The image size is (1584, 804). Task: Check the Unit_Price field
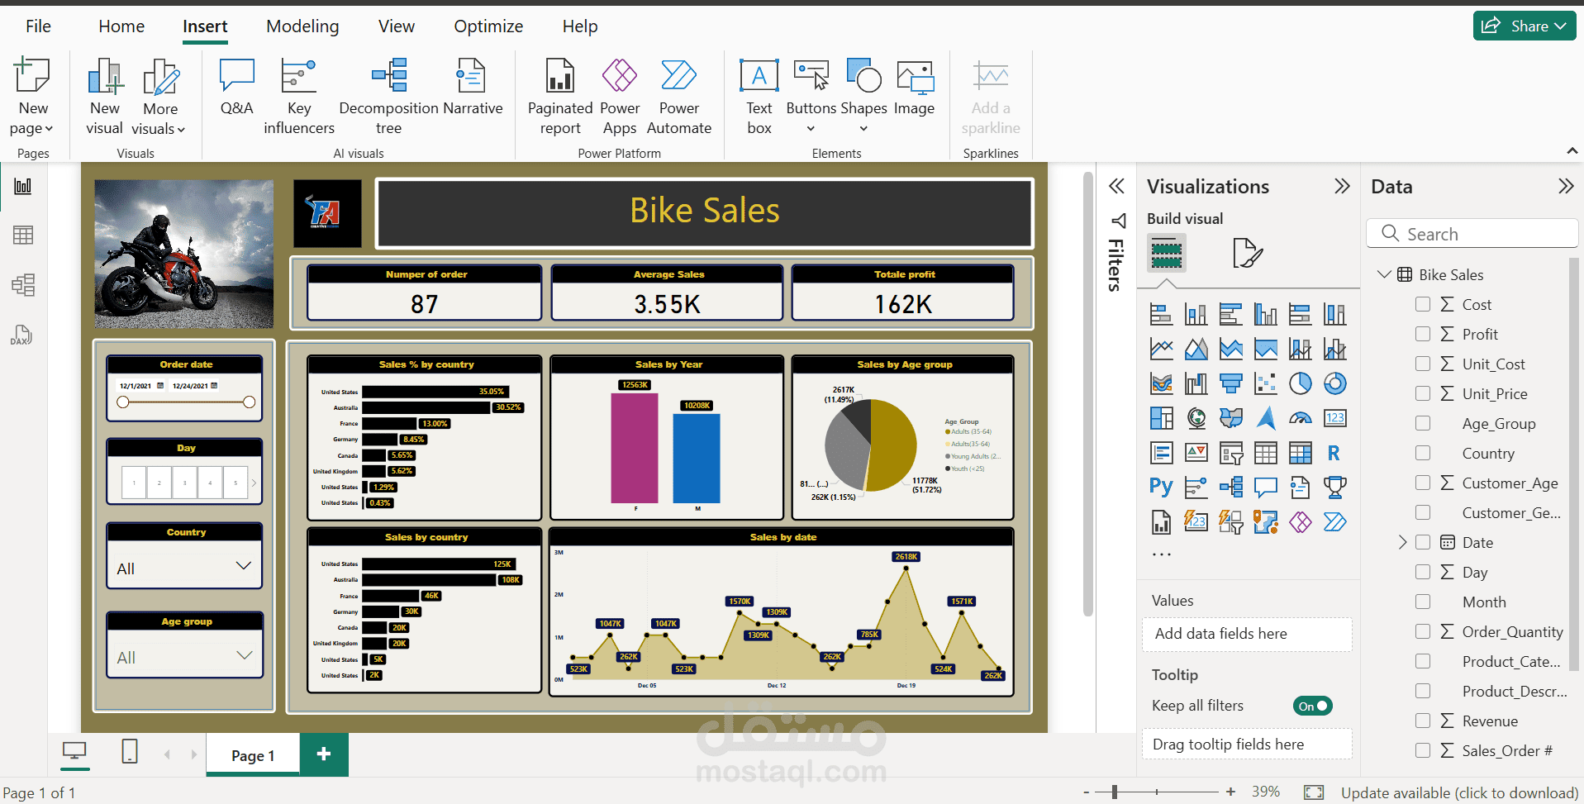1423,393
